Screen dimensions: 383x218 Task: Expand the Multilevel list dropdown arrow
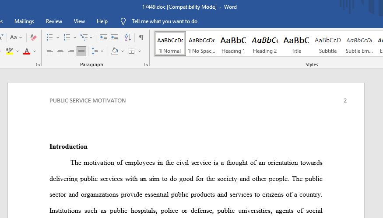click(91, 37)
